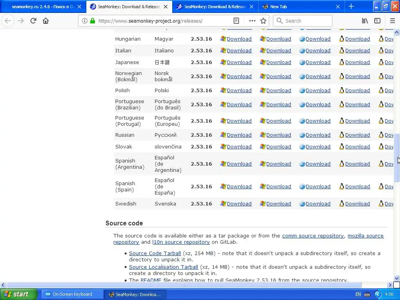Click the vertical scrollbar thumb
This screenshot has width=400, height=300.
397,158
